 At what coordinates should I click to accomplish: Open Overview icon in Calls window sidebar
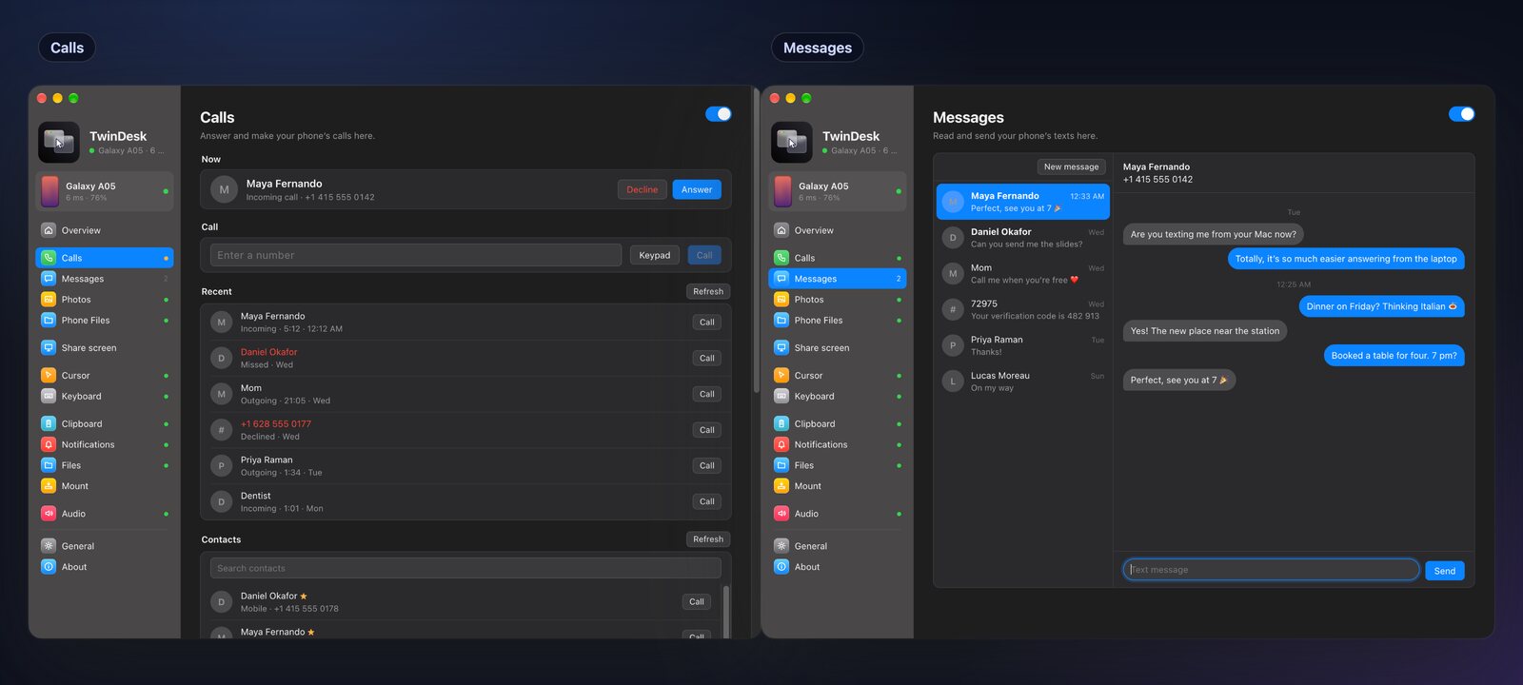click(x=49, y=230)
